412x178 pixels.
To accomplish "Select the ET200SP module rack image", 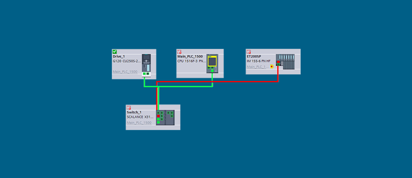I will point(285,62).
